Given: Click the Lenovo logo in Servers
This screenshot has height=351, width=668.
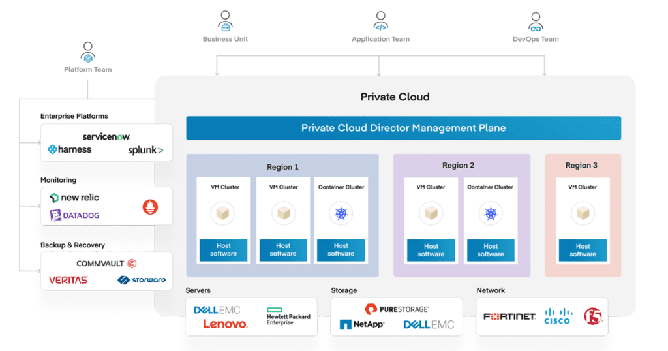Looking at the screenshot, I should tap(225, 324).
